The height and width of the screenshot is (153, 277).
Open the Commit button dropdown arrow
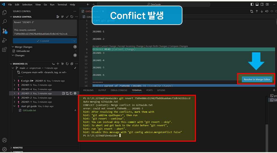[74, 41]
